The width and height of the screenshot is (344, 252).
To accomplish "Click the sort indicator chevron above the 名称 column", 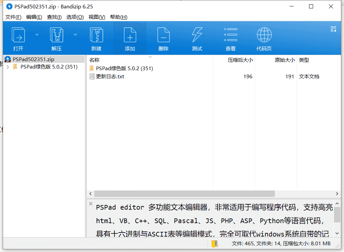I will point(150,57).
